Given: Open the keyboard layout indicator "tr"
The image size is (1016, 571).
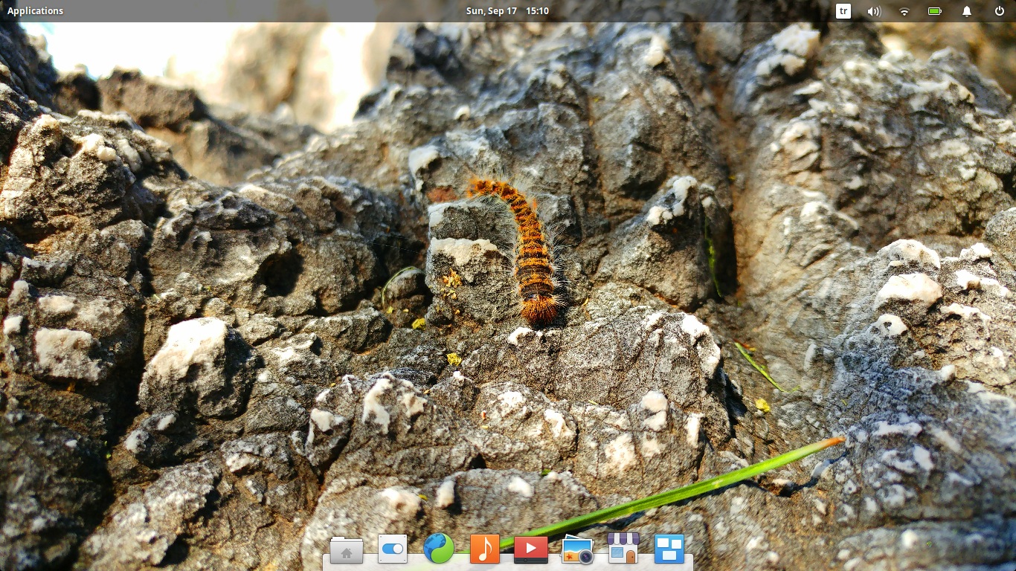Looking at the screenshot, I should coord(843,11).
